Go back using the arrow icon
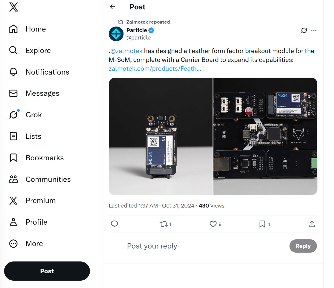The width and height of the screenshot is (334, 288). tap(113, 7)
